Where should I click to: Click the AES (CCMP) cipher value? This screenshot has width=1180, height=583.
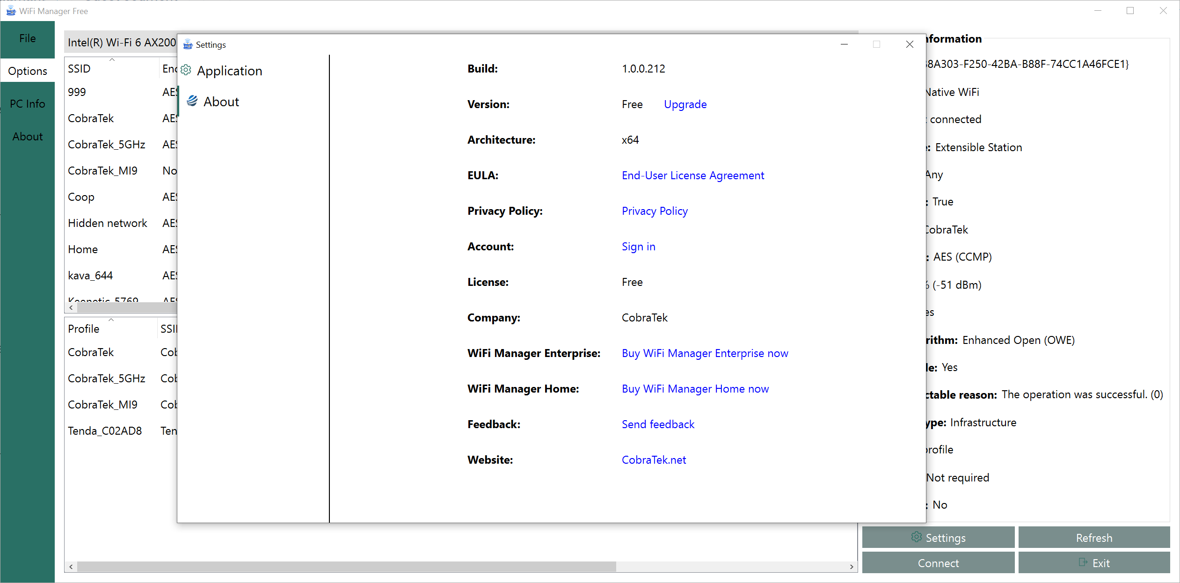point(962,257)
